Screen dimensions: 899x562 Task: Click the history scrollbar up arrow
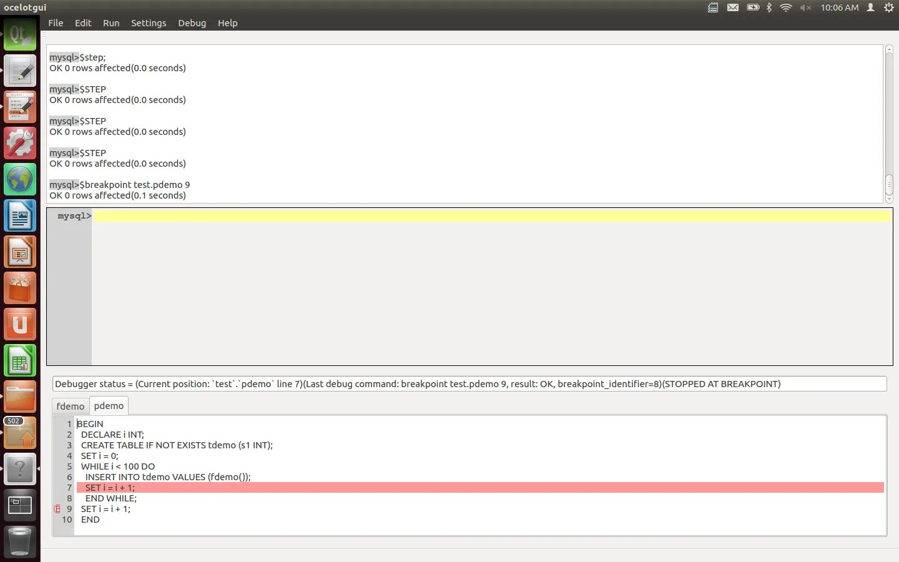(x=889, y=49)
